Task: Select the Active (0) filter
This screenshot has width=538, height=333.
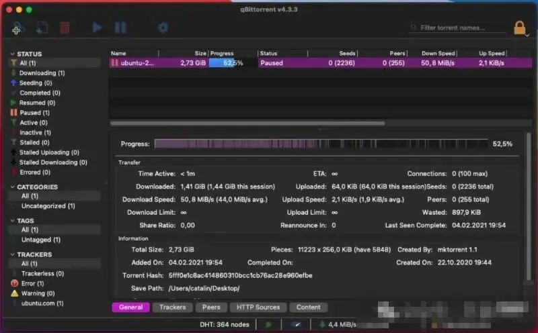Action: (x=55, y=123)
